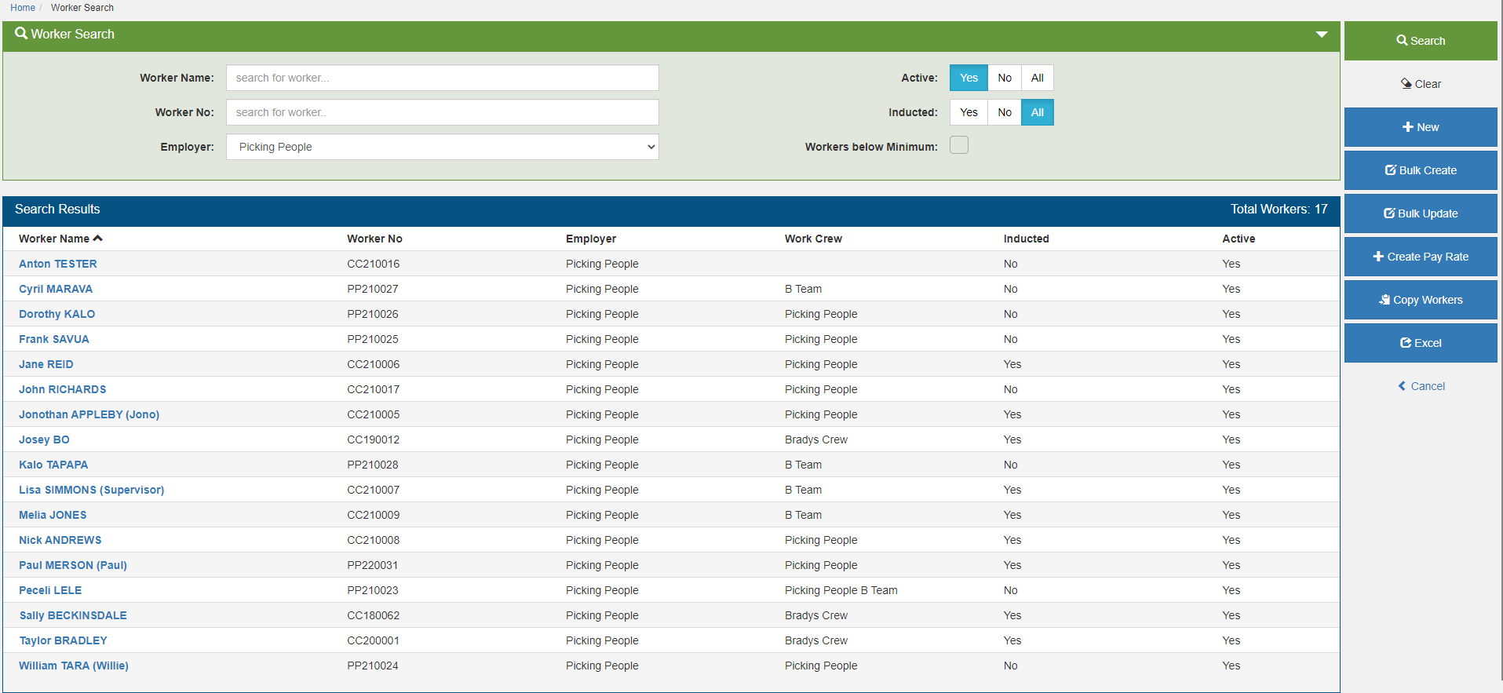Click the Search button
Image resolution: width=1503 pixels, height=693 pixels.
(x=1421, y=41)
